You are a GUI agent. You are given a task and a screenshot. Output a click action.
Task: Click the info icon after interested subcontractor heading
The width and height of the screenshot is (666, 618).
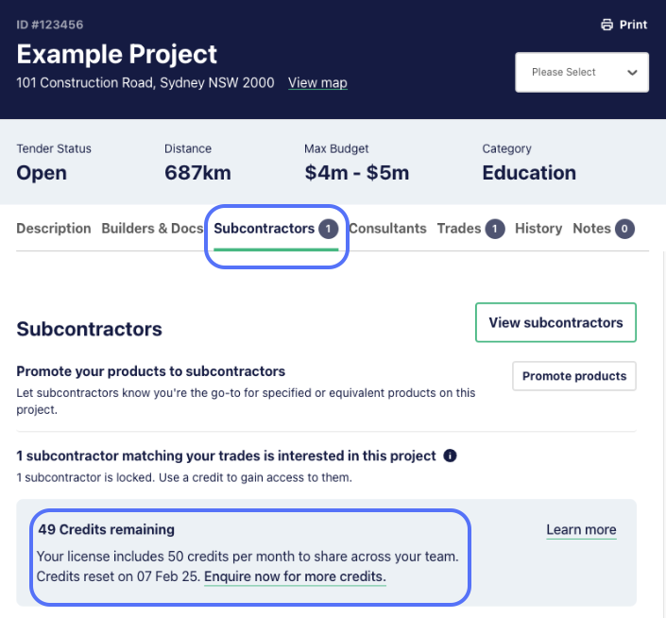[450, 455]
